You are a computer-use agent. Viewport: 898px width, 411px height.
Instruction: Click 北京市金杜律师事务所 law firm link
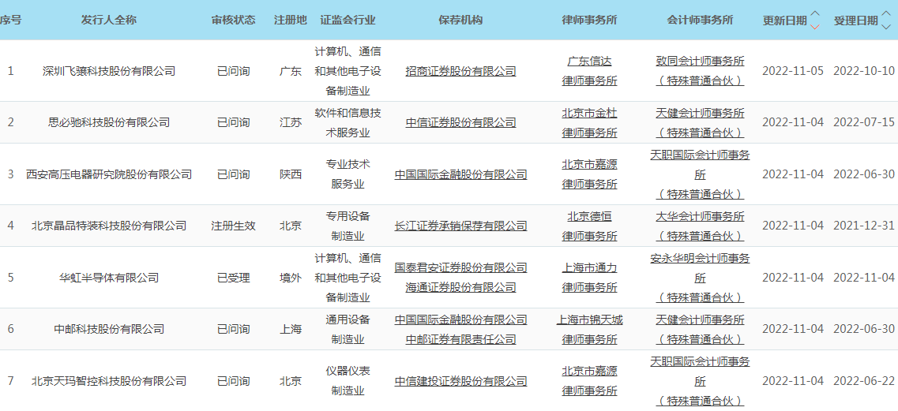[x=589, y=122]
